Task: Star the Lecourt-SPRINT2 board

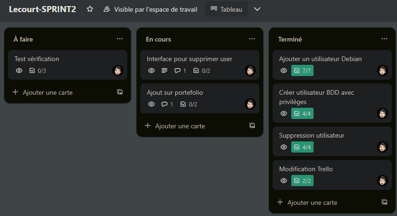Action: coord(90,9)
